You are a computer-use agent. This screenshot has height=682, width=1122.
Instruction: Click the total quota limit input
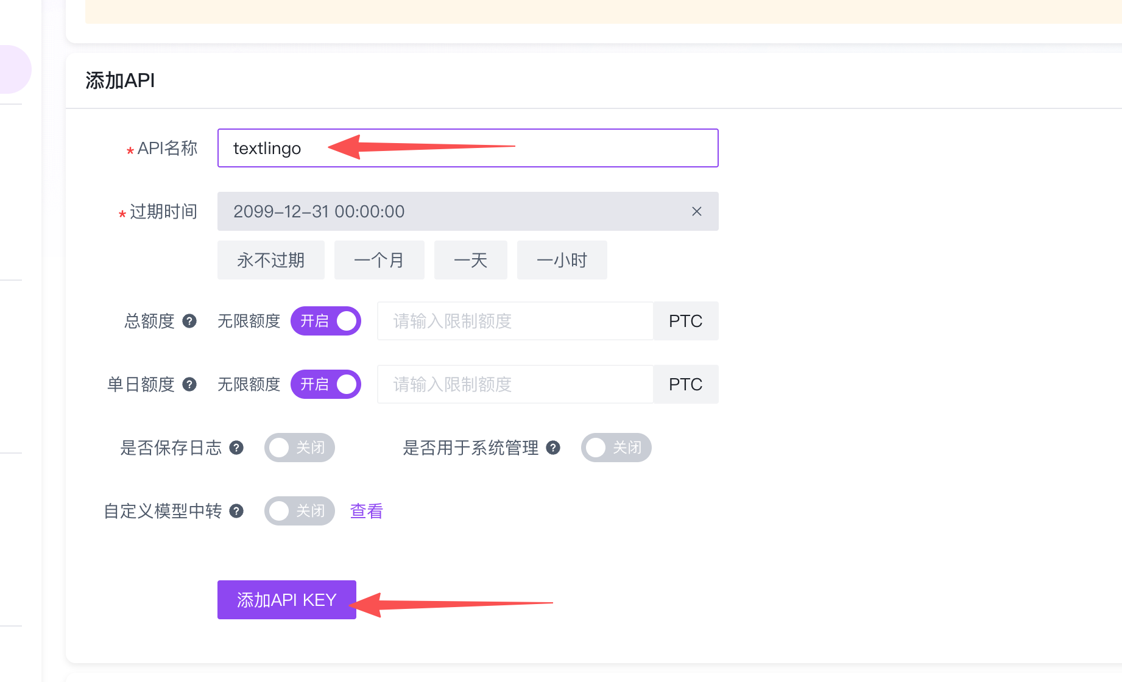(x=515, y=321)
